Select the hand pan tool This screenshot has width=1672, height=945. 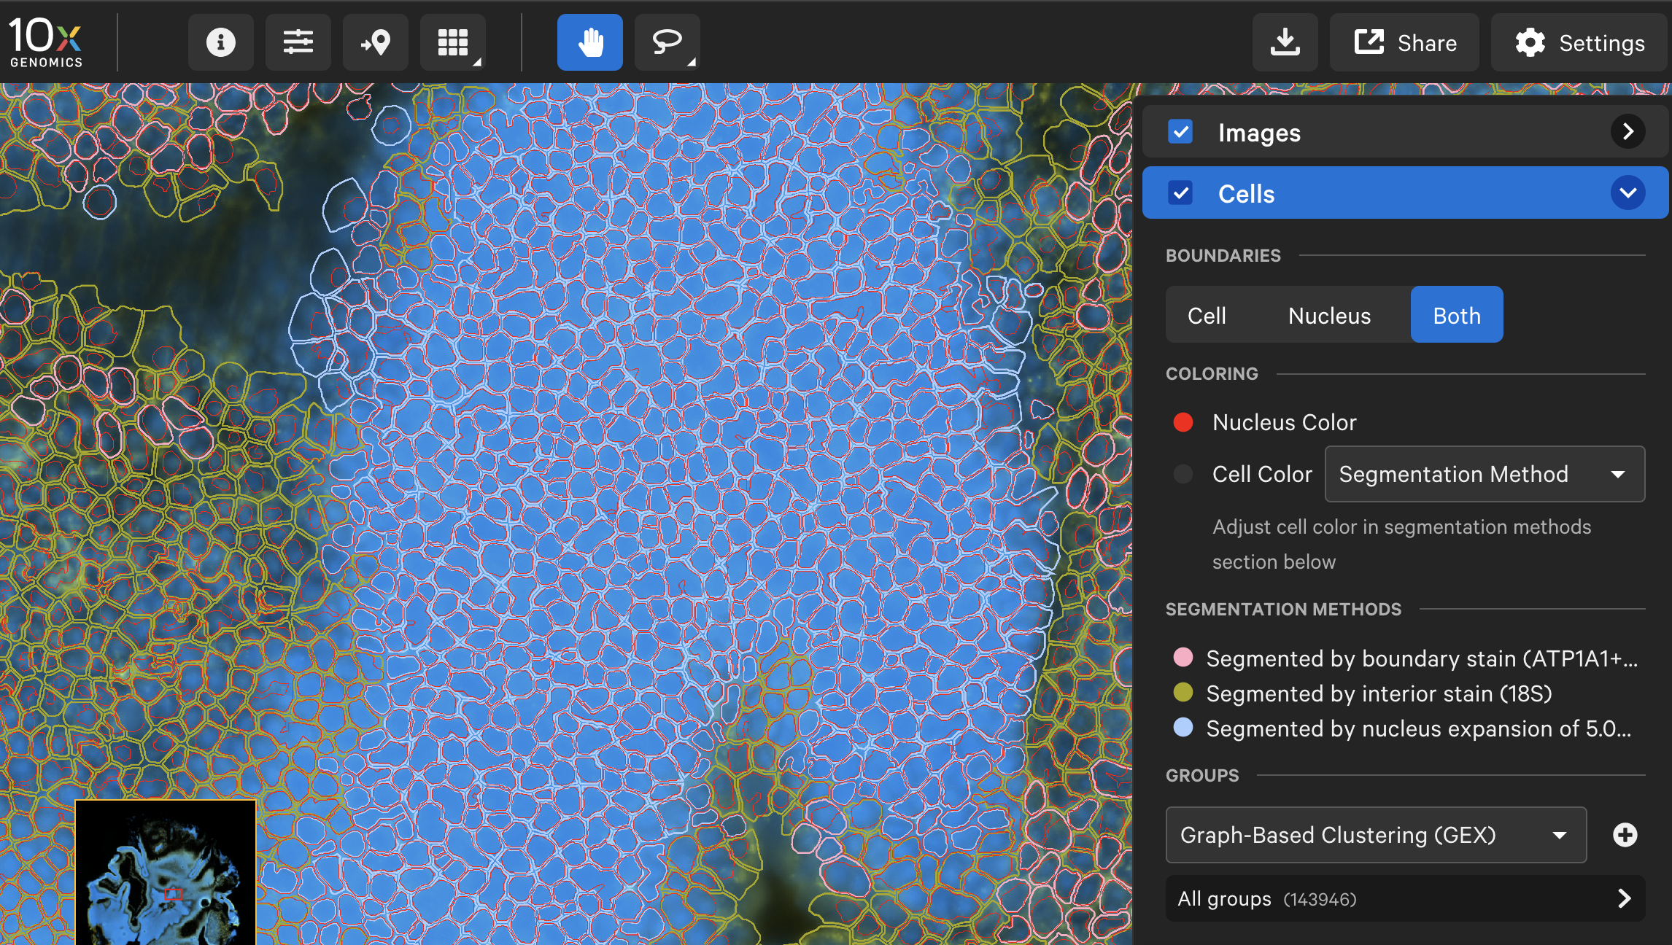(589, 42)
